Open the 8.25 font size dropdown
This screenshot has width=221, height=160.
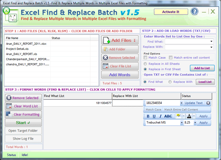coord(195,122)
